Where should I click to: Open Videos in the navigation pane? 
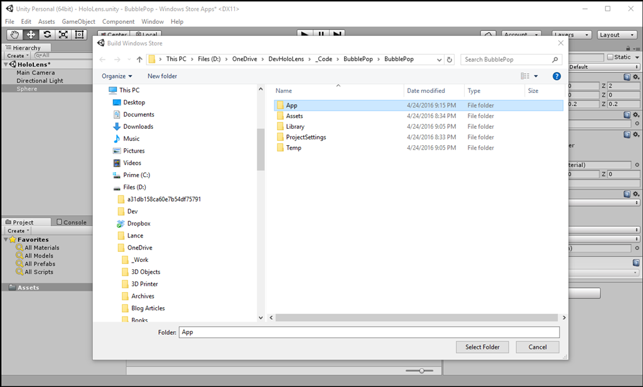click(x=132, y=163)
